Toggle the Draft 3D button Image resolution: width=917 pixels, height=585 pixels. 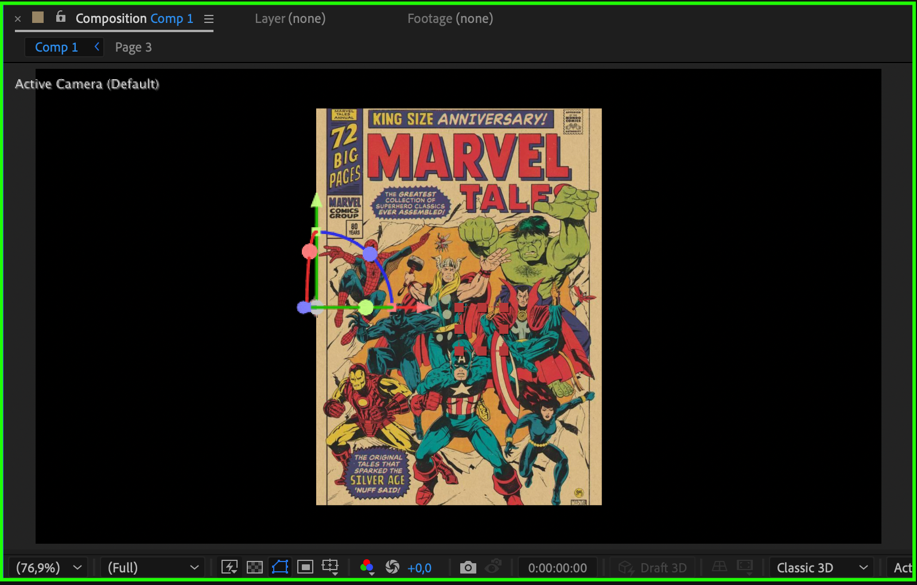[652, 568]
